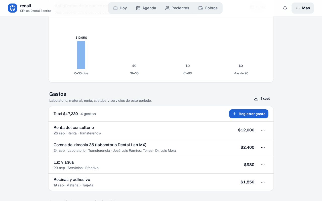
Task: Open options for Corona de zirconia expense
Action: [263, 147]
